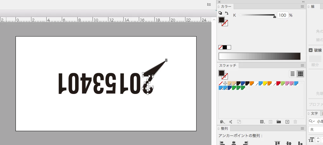Click the grayscale spectrum ramp bar

[260, 56]
